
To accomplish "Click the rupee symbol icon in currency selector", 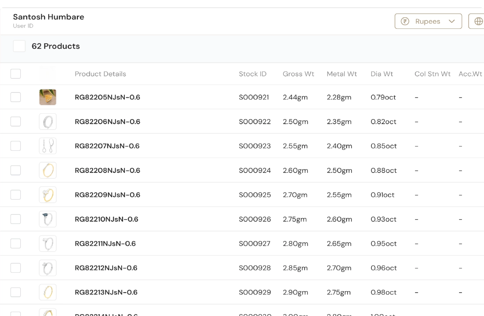I will tap(405, 21).
